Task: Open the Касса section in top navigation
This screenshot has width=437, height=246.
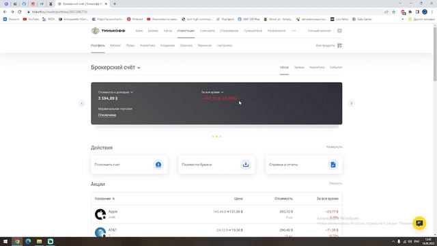Action: pos(168,31)
